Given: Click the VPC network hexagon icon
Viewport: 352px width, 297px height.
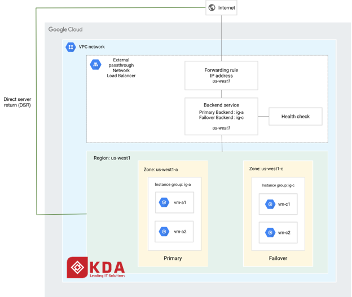Looking at the screenshot, I should coord(71,47).
